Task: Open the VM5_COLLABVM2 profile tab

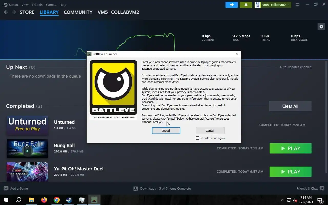Action: point(118,12)
